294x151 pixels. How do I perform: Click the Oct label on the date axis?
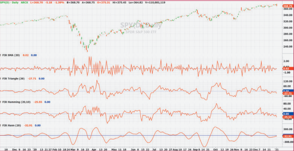(x=216, y=149)
